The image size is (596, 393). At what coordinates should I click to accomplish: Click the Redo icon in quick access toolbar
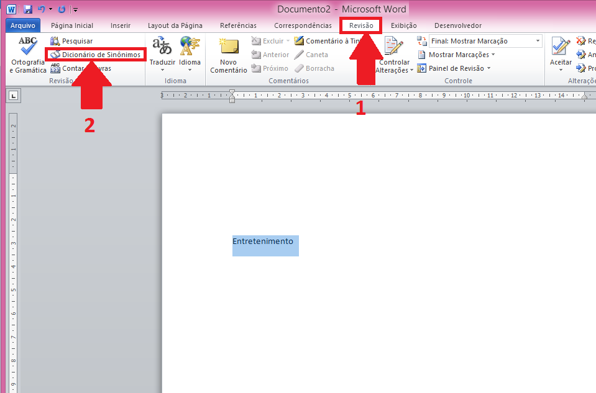(x=62, y=9)
